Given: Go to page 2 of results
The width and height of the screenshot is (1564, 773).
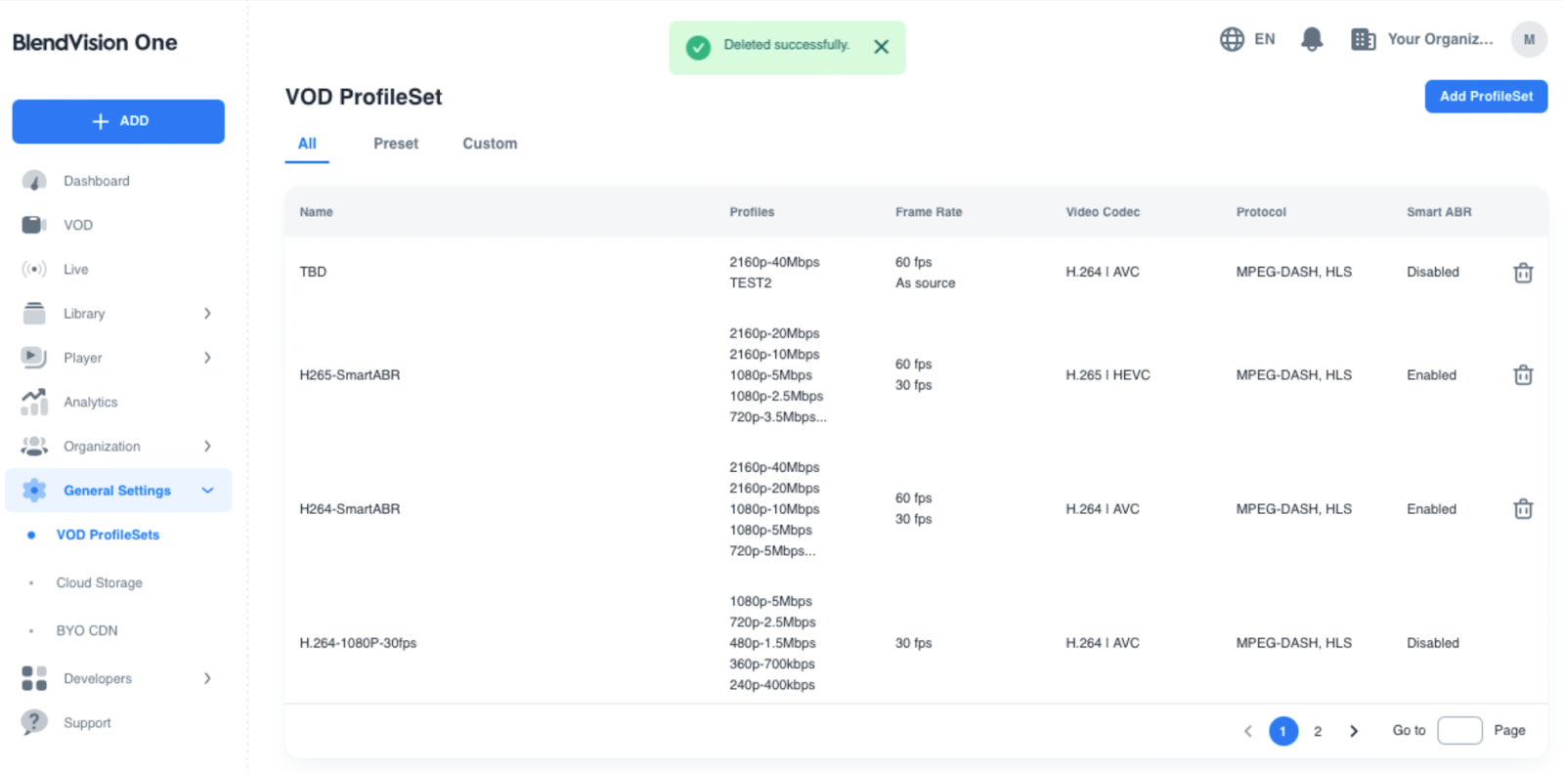Looking at the screenshot, I should click(1317, 731).
